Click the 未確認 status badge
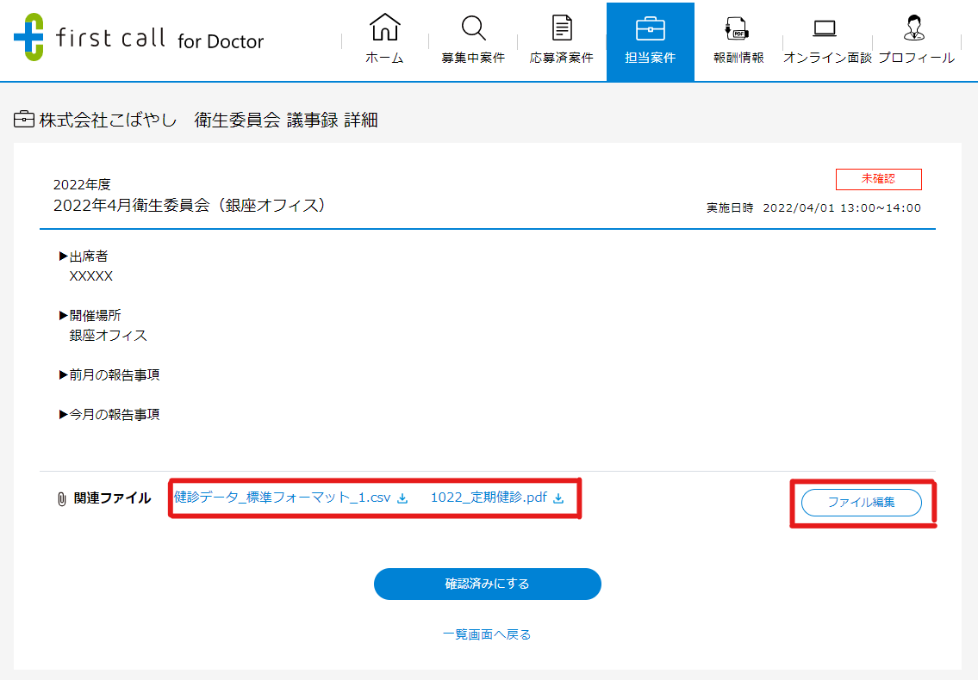Screen dimensions: 978x680 879,179
